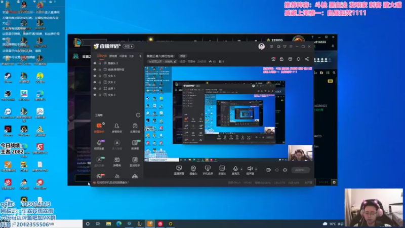Open the help tip link in the status bar
The height and width of the screenshot is (228, 405).
tap(112, 182)
